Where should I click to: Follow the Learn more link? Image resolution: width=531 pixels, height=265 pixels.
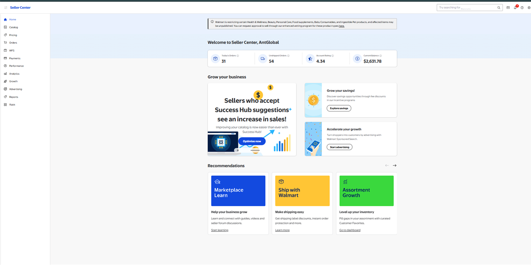283,230
